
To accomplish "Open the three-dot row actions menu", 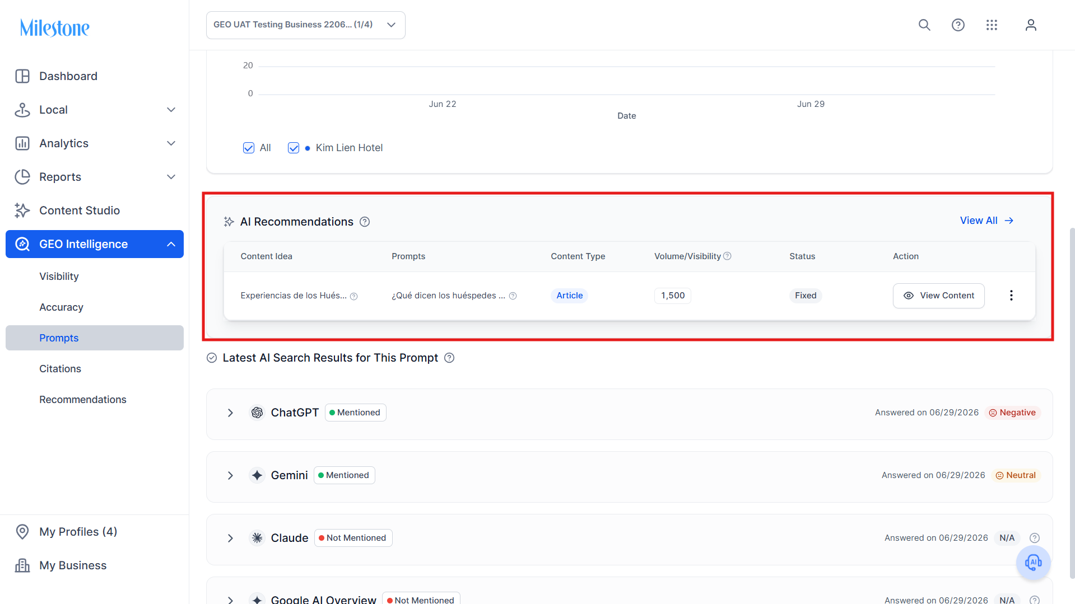I will coord(1011,296).
